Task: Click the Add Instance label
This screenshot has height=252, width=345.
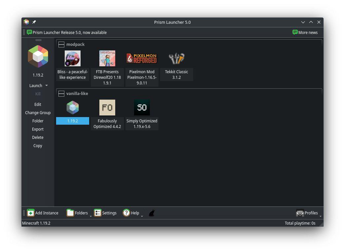Action: (x=47, y=213)
